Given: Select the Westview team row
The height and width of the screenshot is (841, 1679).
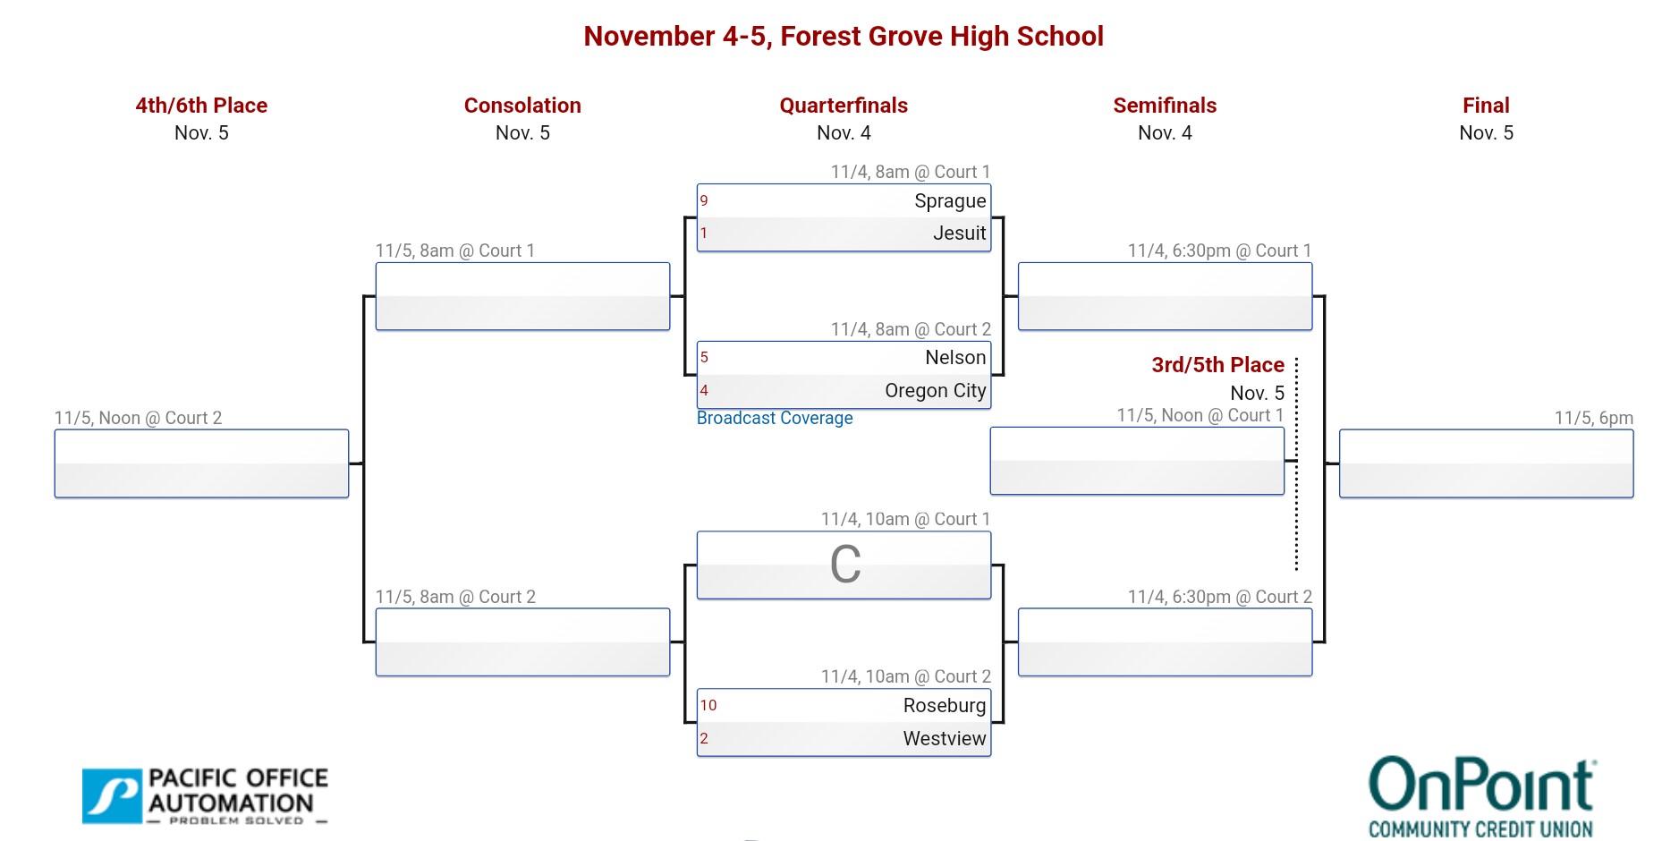Looking at the screenshot, I should (844, 739).
